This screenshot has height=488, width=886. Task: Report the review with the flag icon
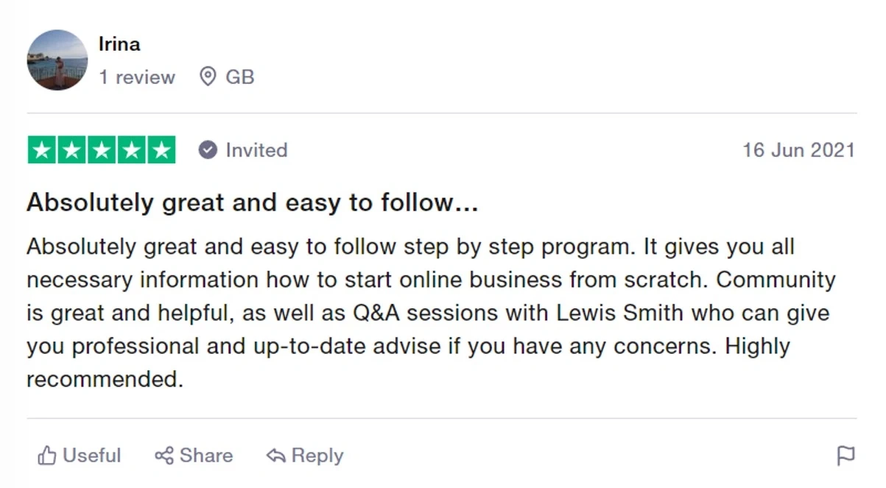pos(846,456)
